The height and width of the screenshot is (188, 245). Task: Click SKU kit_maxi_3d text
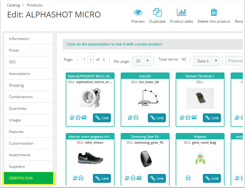145,82
